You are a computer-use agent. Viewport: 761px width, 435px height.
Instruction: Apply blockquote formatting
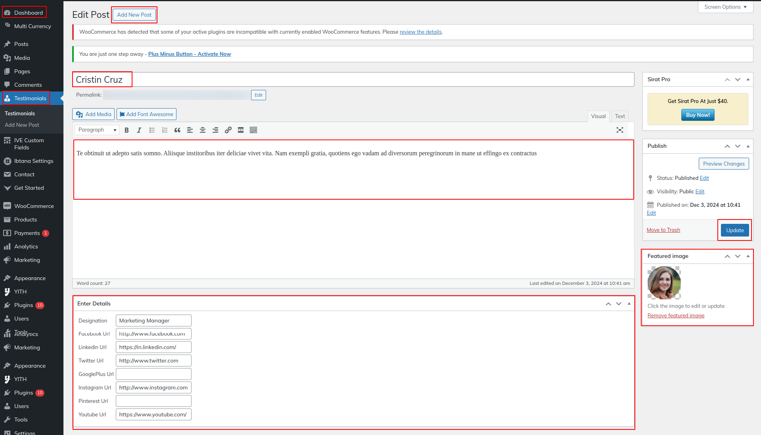(x=177, y=130)
